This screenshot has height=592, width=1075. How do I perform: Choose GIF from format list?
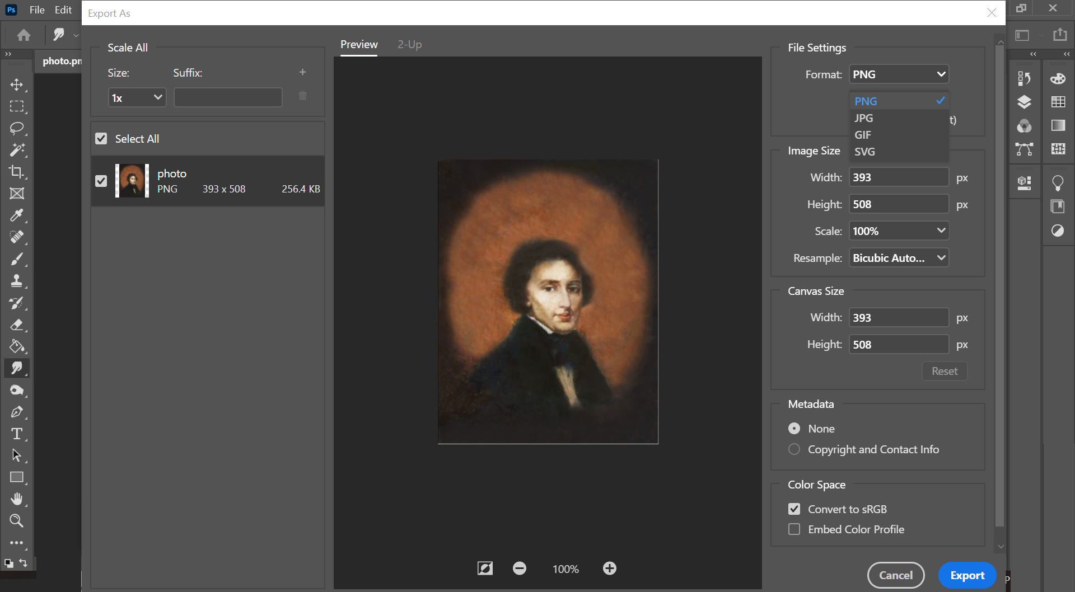click(899, 135)
